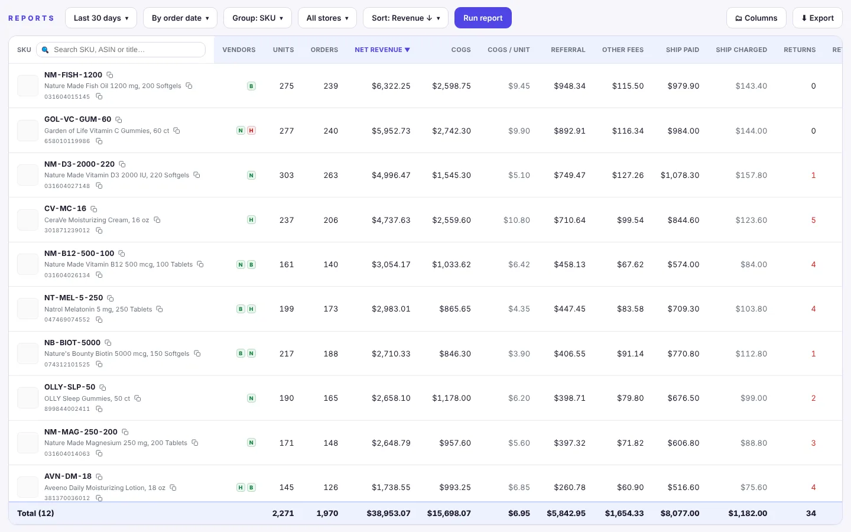Open the Columns chooser button
The image size is (851, 532).
coord(756,18)
